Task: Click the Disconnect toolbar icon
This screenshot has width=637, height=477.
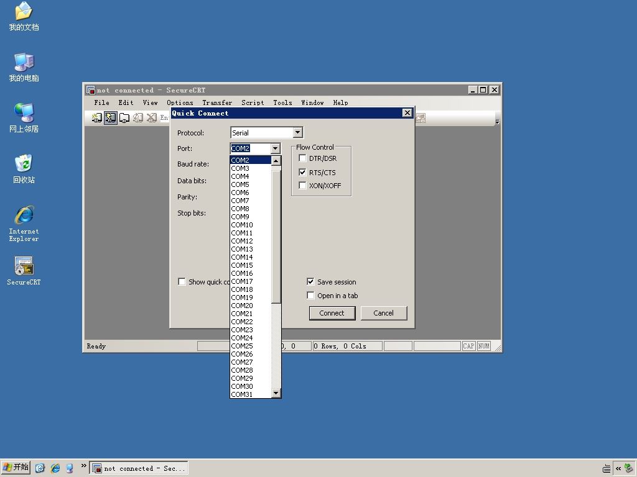Action: point(152,118)
